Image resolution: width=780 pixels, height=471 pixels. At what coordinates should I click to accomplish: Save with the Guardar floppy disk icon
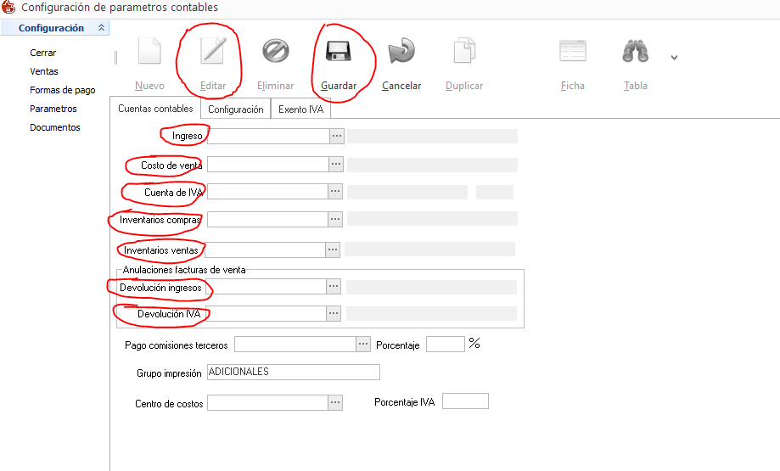coord(339,52)
